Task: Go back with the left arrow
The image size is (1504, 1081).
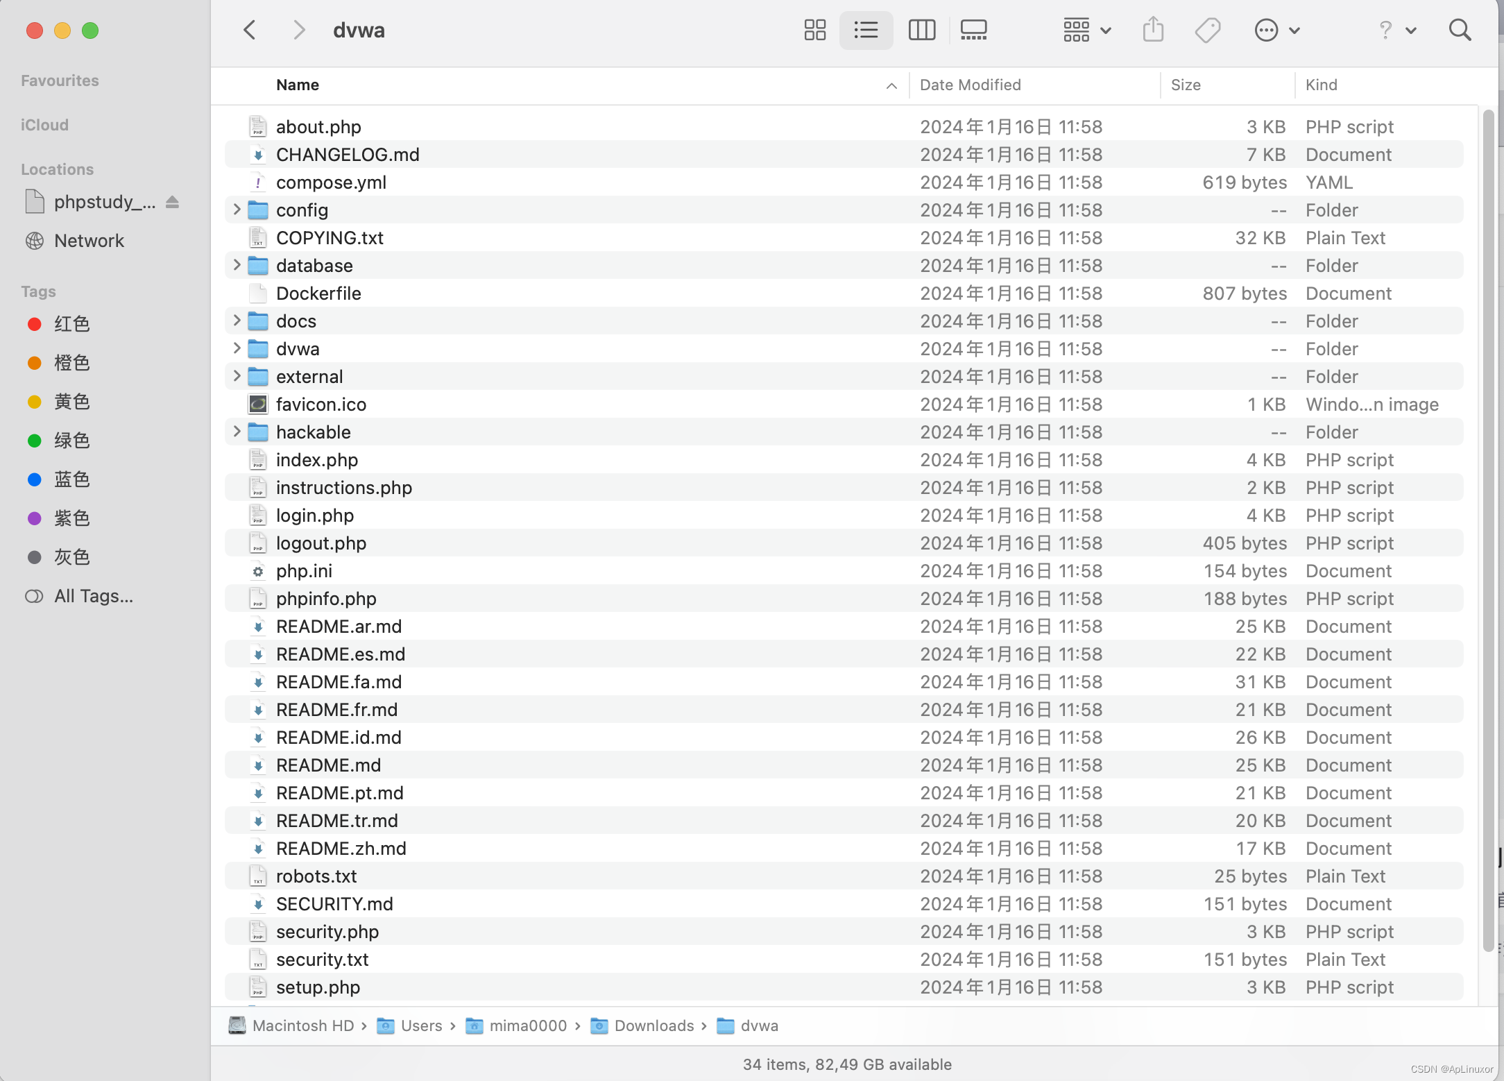Action: pos(250,30)
